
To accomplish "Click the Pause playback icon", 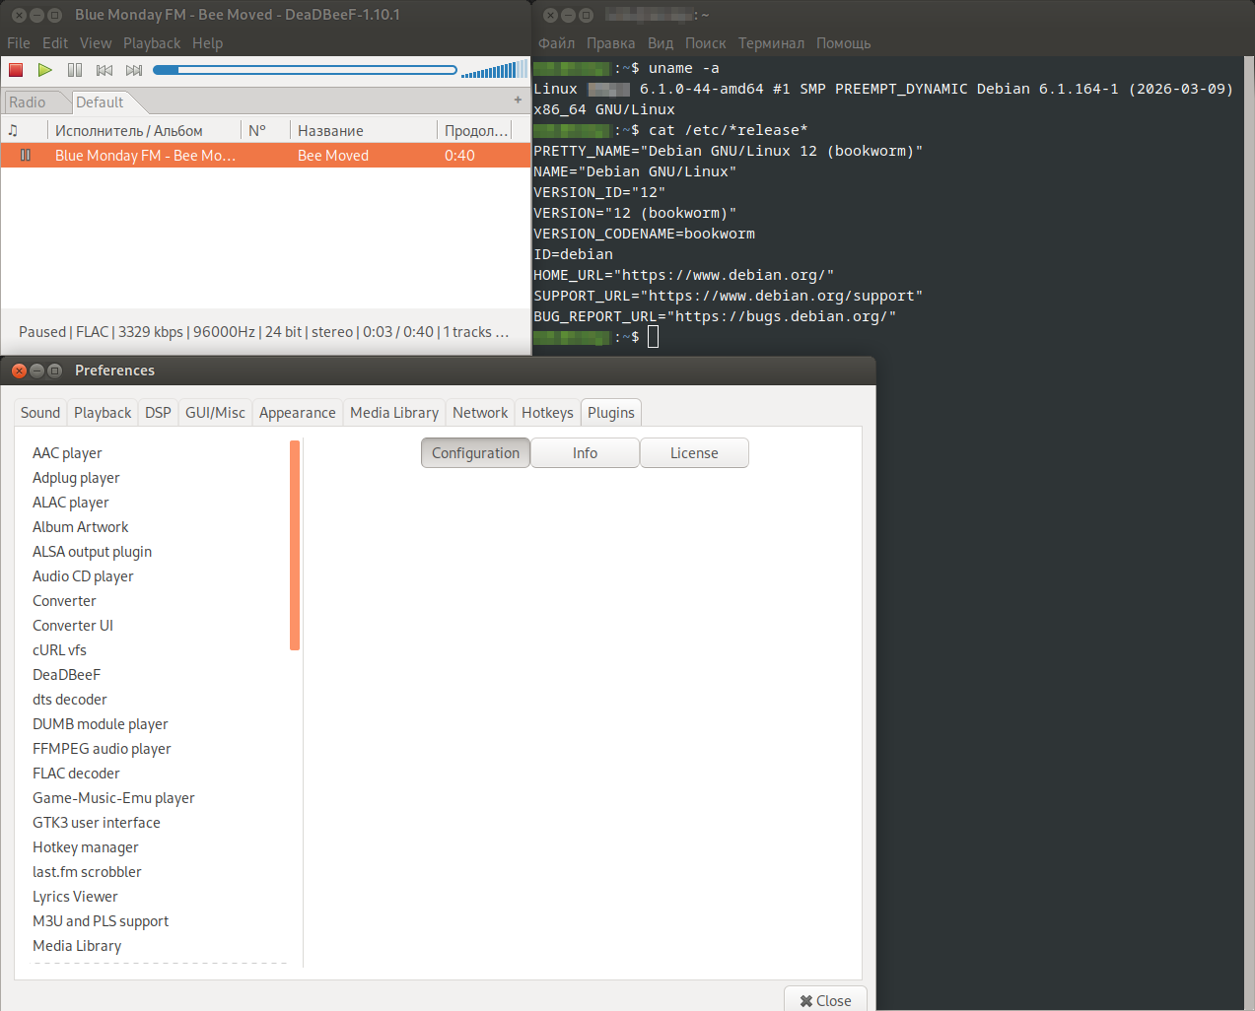I will point(75,70).
